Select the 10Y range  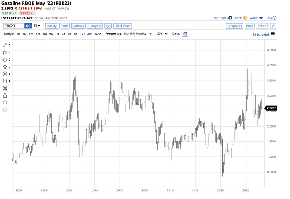pos(82,34)
